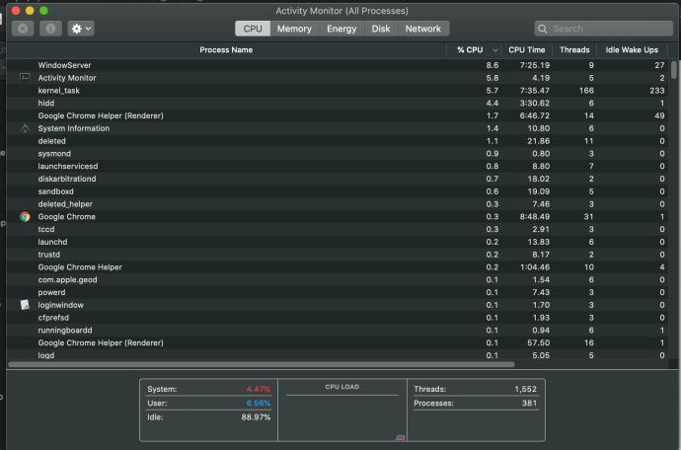681x450 pixels.
Task: Select the sysmond process
Action: [x=338, y=153]
